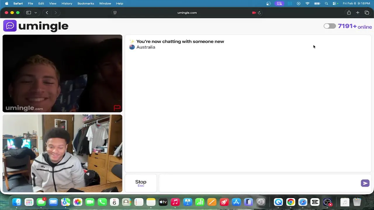Click the 7191+ online counter

355,26
